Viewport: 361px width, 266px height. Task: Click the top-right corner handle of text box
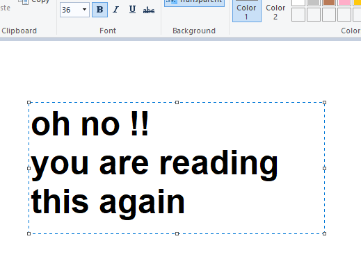(324, 102)
